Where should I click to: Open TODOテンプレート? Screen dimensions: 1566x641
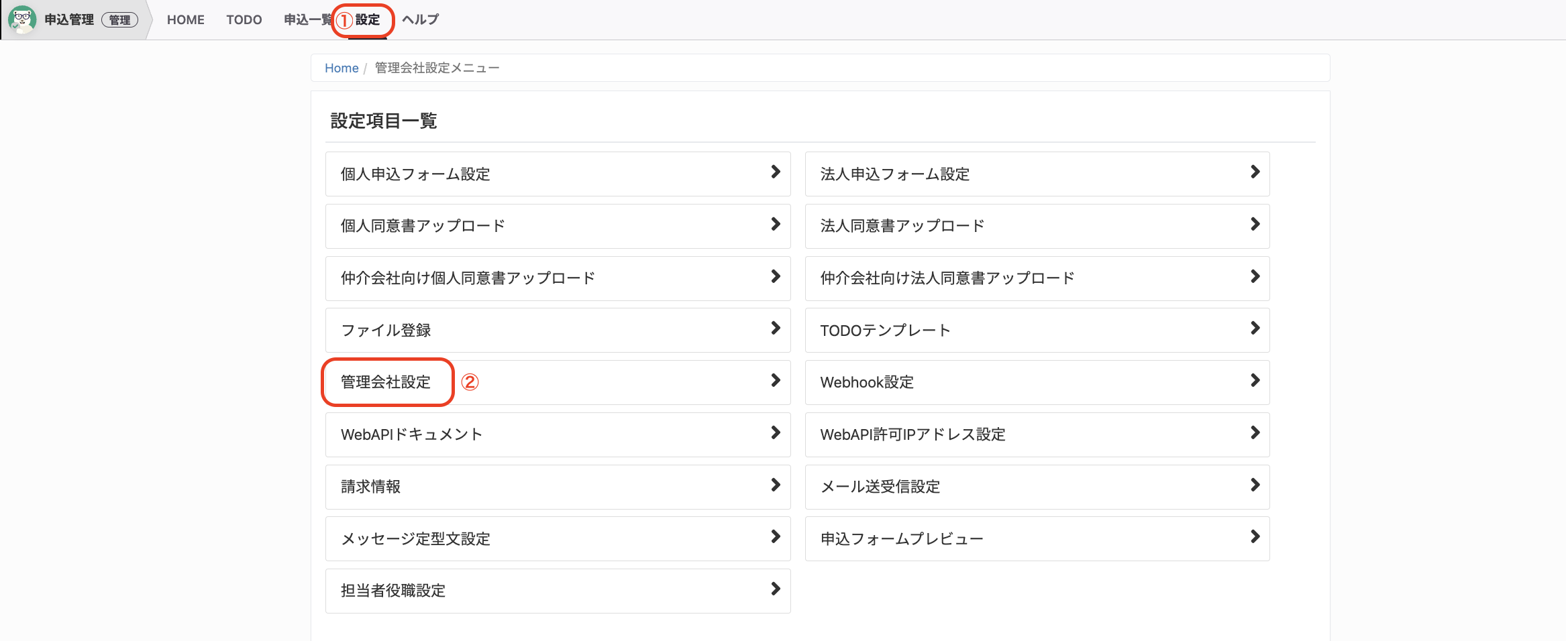(1037, 330)
